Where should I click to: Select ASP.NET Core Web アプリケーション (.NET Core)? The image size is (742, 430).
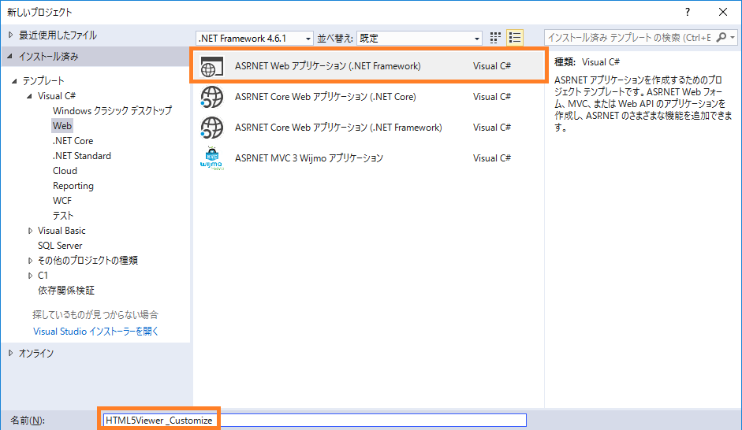368,97
